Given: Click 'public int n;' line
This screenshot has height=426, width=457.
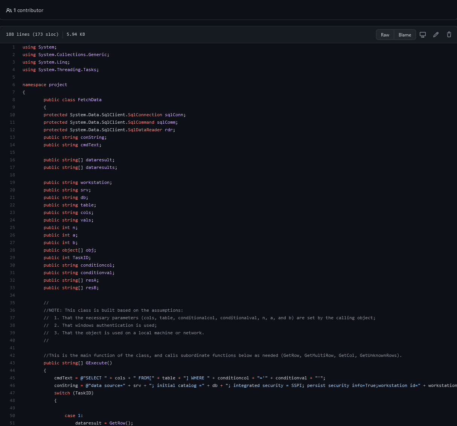Looking at the screenshot, I should [x=61, y=227].
